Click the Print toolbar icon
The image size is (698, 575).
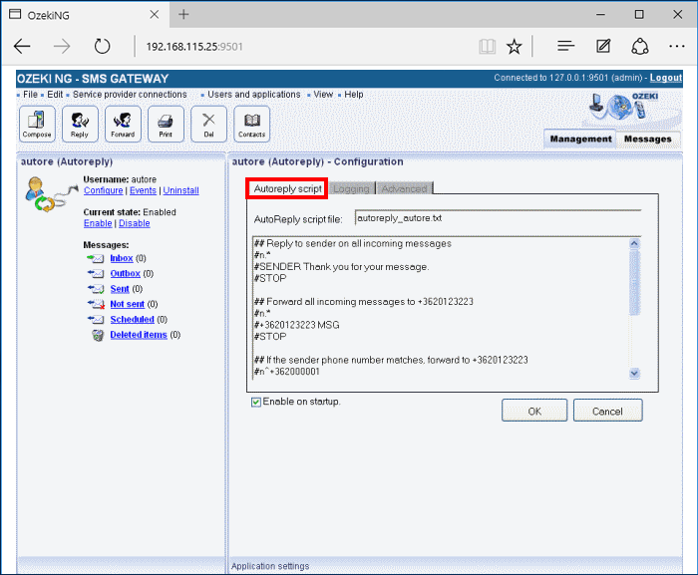(x=166, y=125)
